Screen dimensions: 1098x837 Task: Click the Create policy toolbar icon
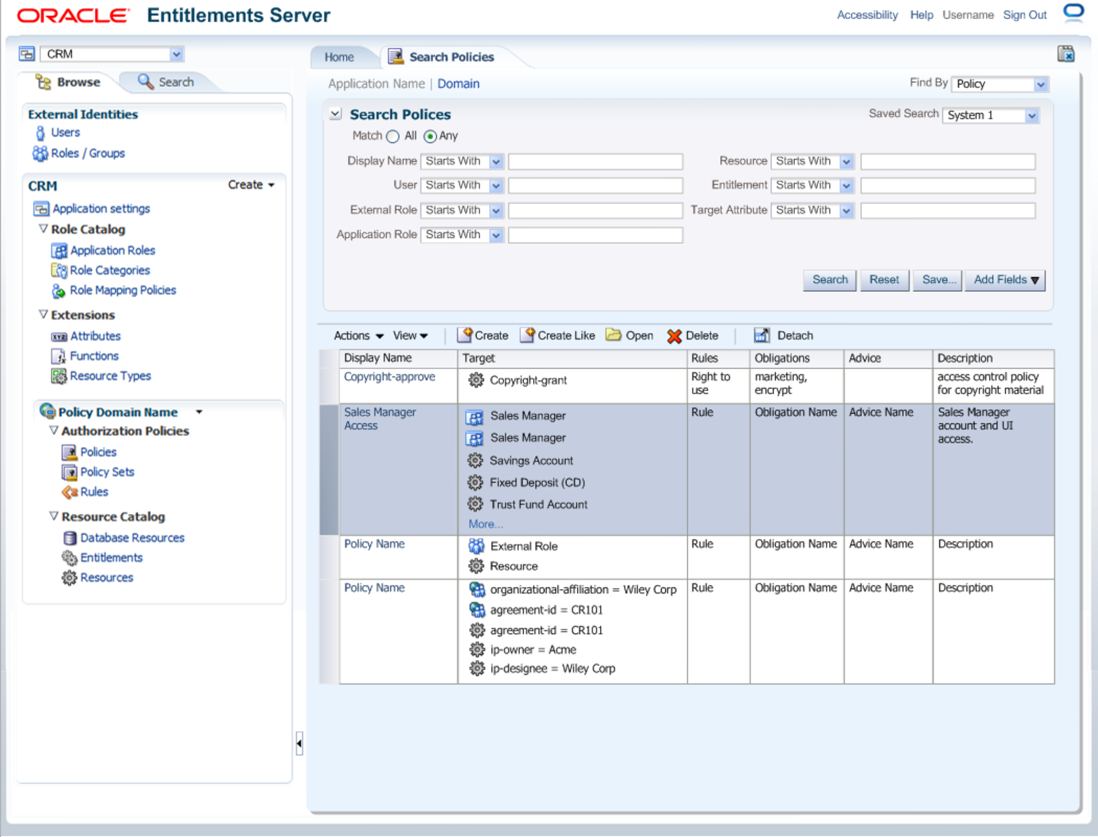tap(465, 335)
